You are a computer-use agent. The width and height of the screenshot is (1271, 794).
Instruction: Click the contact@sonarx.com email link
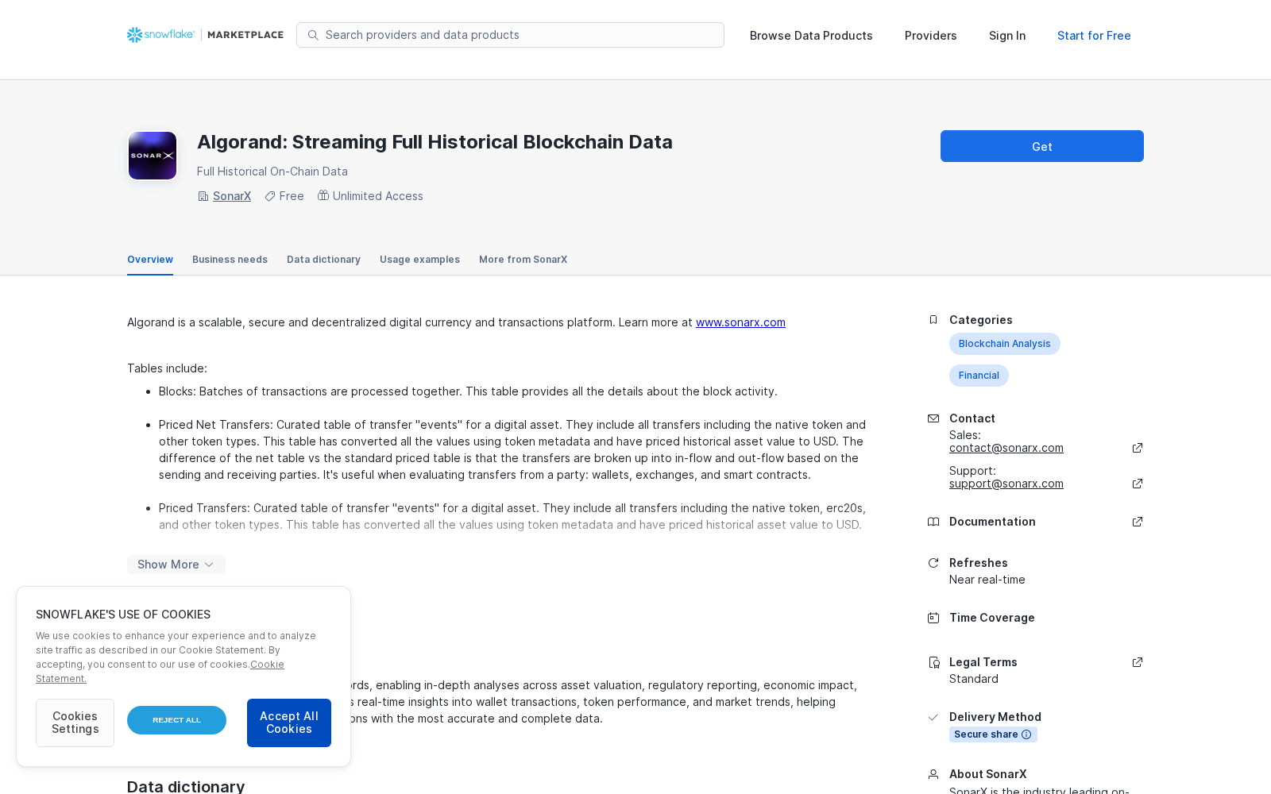click(x=1006, y=448)
